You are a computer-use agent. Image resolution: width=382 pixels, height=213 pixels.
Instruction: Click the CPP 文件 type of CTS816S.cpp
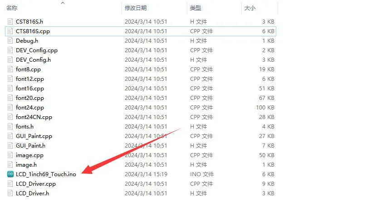pos(201,31)
